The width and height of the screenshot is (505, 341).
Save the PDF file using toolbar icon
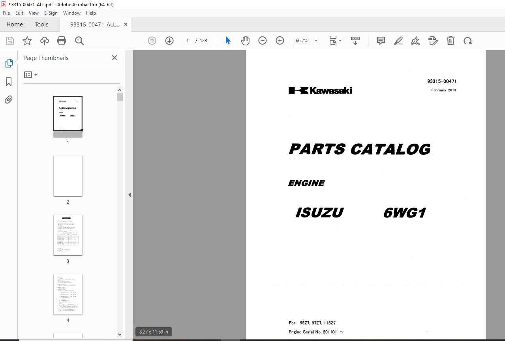[x=10, y=41]
